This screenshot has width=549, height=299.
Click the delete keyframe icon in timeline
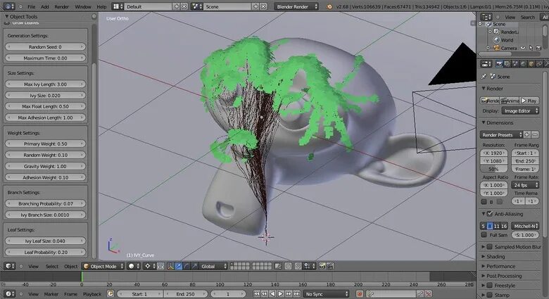[427, 294]
